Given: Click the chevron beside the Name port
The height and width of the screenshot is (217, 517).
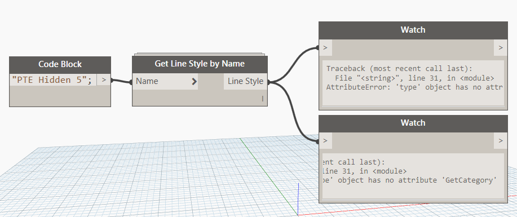Looking at the screenshot, I should pos(194,81).
